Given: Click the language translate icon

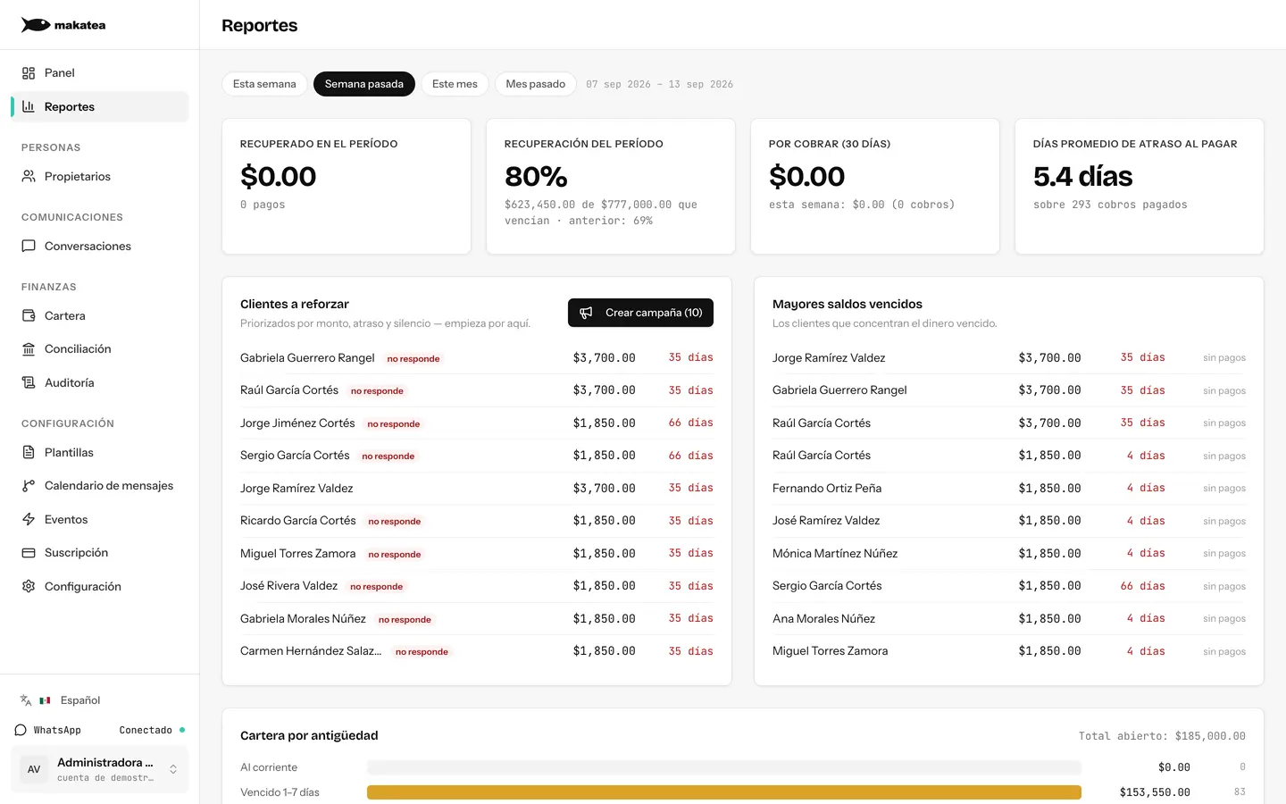Looking at the screenshot, I should [x=26, y=700].
